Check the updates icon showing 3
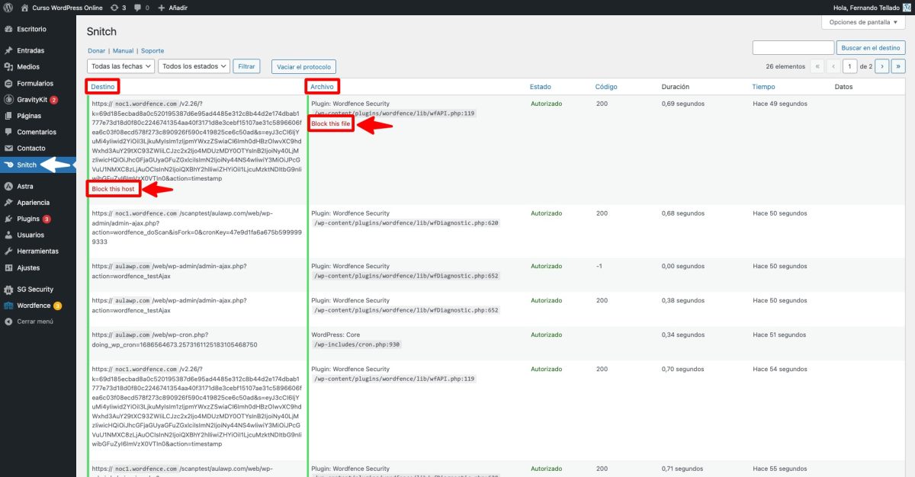This screenshot has width=915, height=477. 118,7
